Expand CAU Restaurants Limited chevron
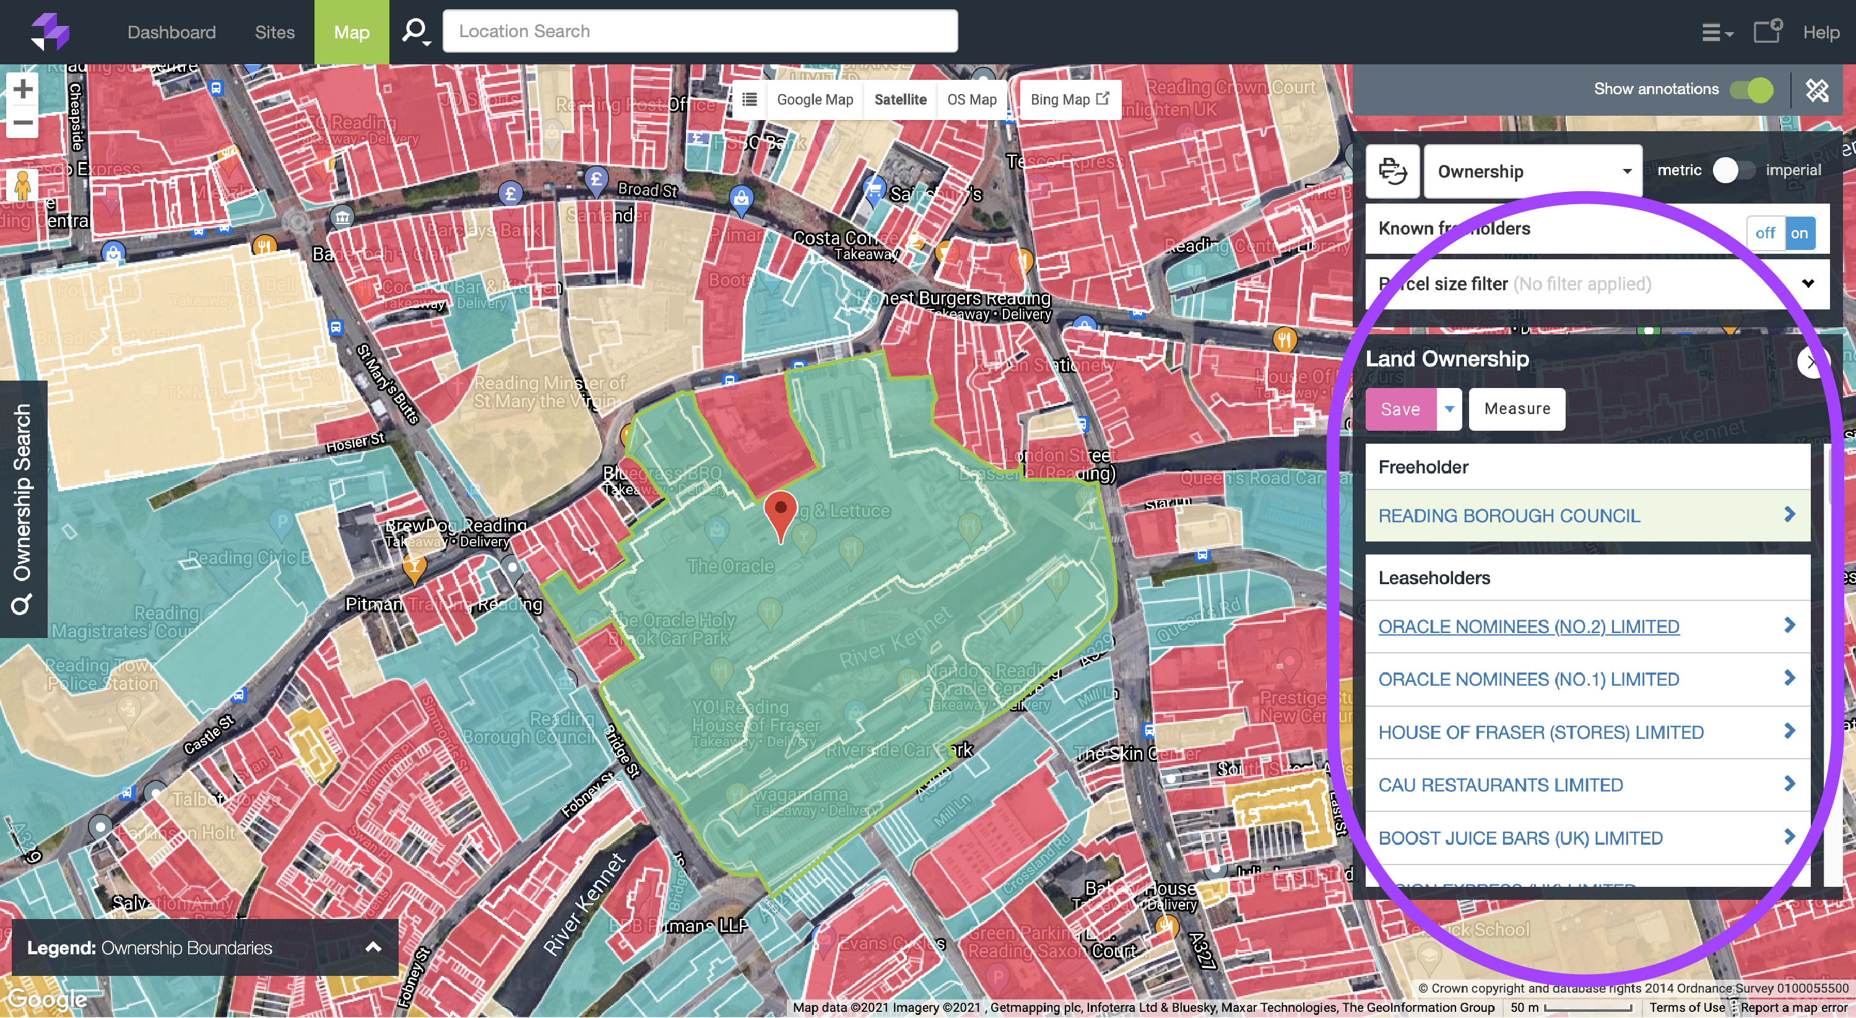 point(1789,784)
